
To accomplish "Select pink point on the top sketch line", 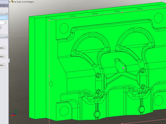I will coord(122,12).
